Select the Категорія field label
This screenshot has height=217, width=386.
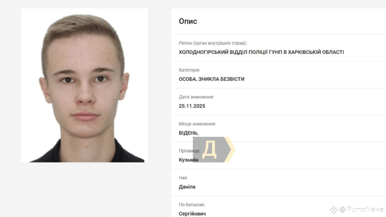point(189,70)
